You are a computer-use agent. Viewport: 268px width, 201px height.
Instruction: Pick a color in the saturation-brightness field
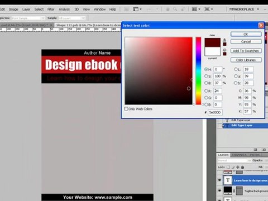pos(159,71)
